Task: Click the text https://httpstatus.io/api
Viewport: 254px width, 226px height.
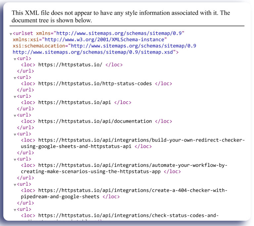Action: tap(74, 102)
